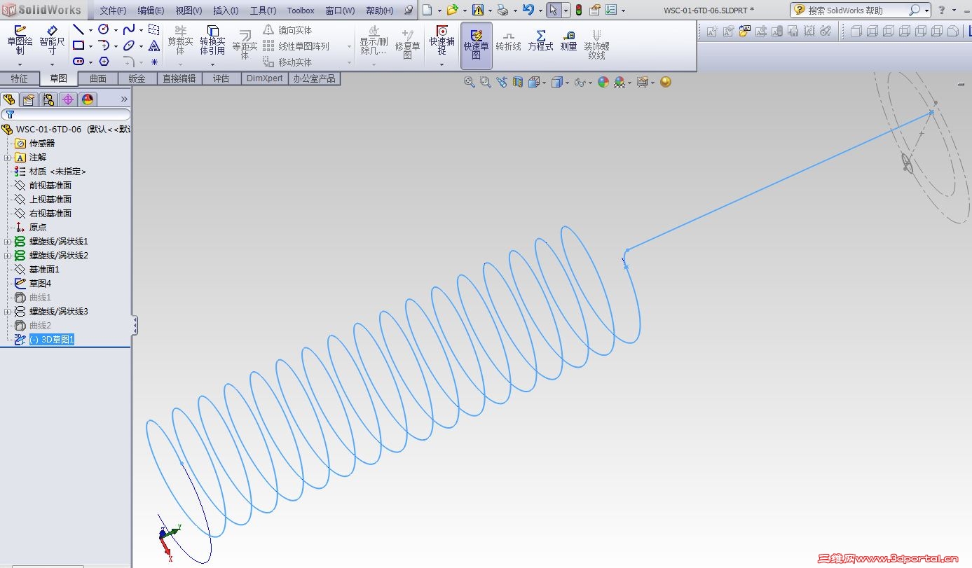This screenshot has height=568, width=972.
Task: Open the Circle tool dropdown arrow
Action: pyautogui.click(x=116, y=30)
